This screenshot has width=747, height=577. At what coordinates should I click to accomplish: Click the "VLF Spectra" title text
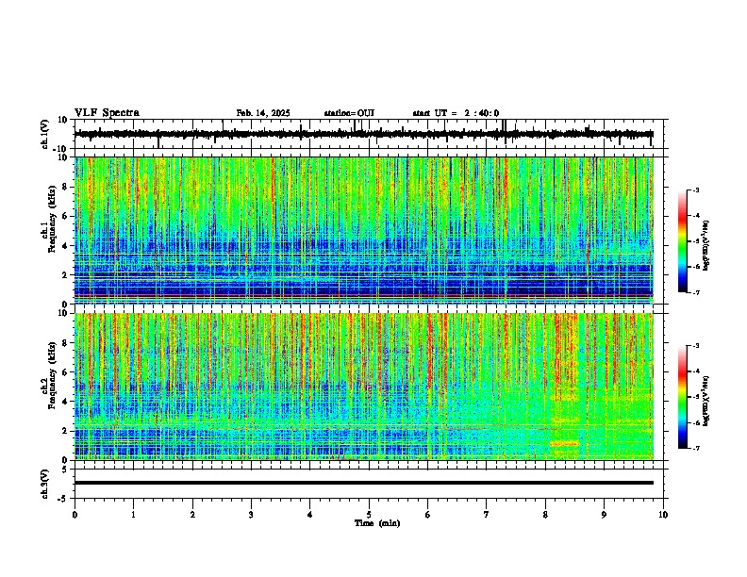tap(107, 113)
